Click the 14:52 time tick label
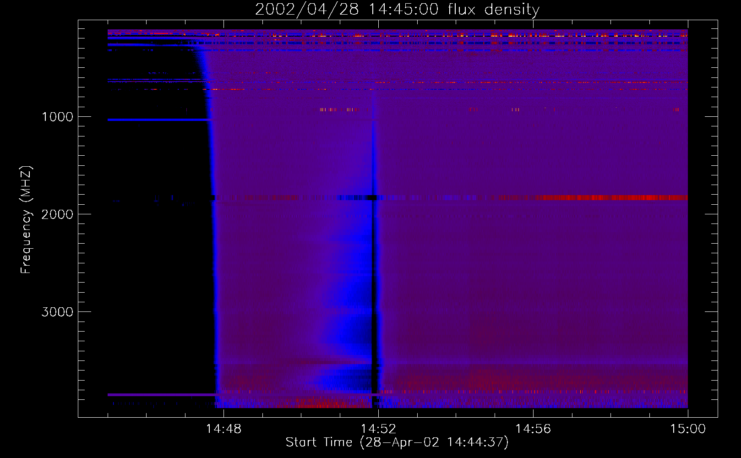Screen dimensions: 741x458 pyautogui.click(x=378, y=429)
